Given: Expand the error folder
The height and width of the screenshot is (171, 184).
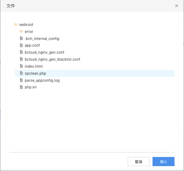Looking at the screenshot, I should (29, 32).
